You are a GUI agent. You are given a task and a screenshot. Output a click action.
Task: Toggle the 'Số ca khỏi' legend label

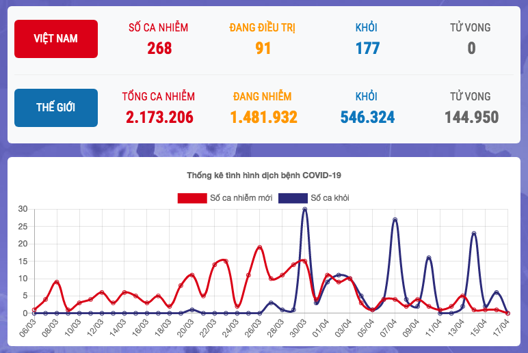coord(330,198)
